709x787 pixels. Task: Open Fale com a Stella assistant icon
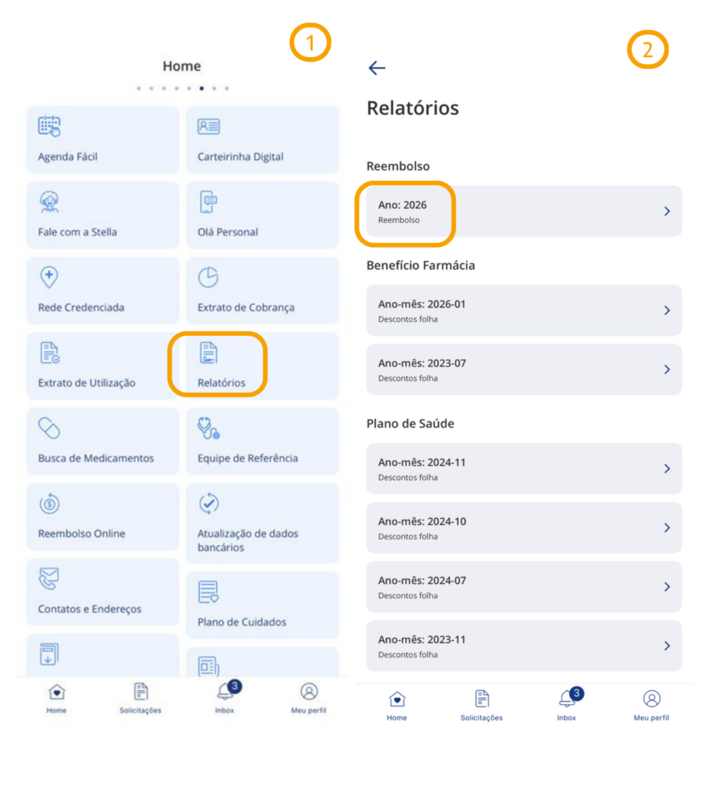[x=49, y=202]
